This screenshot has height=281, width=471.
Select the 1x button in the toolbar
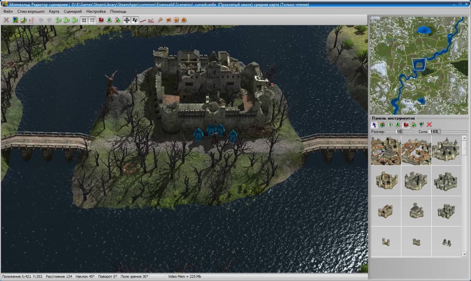[x=58, y=20]
